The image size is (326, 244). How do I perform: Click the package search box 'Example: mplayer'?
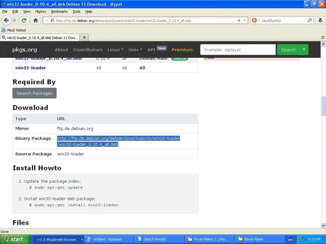click(x=238, y=50)
